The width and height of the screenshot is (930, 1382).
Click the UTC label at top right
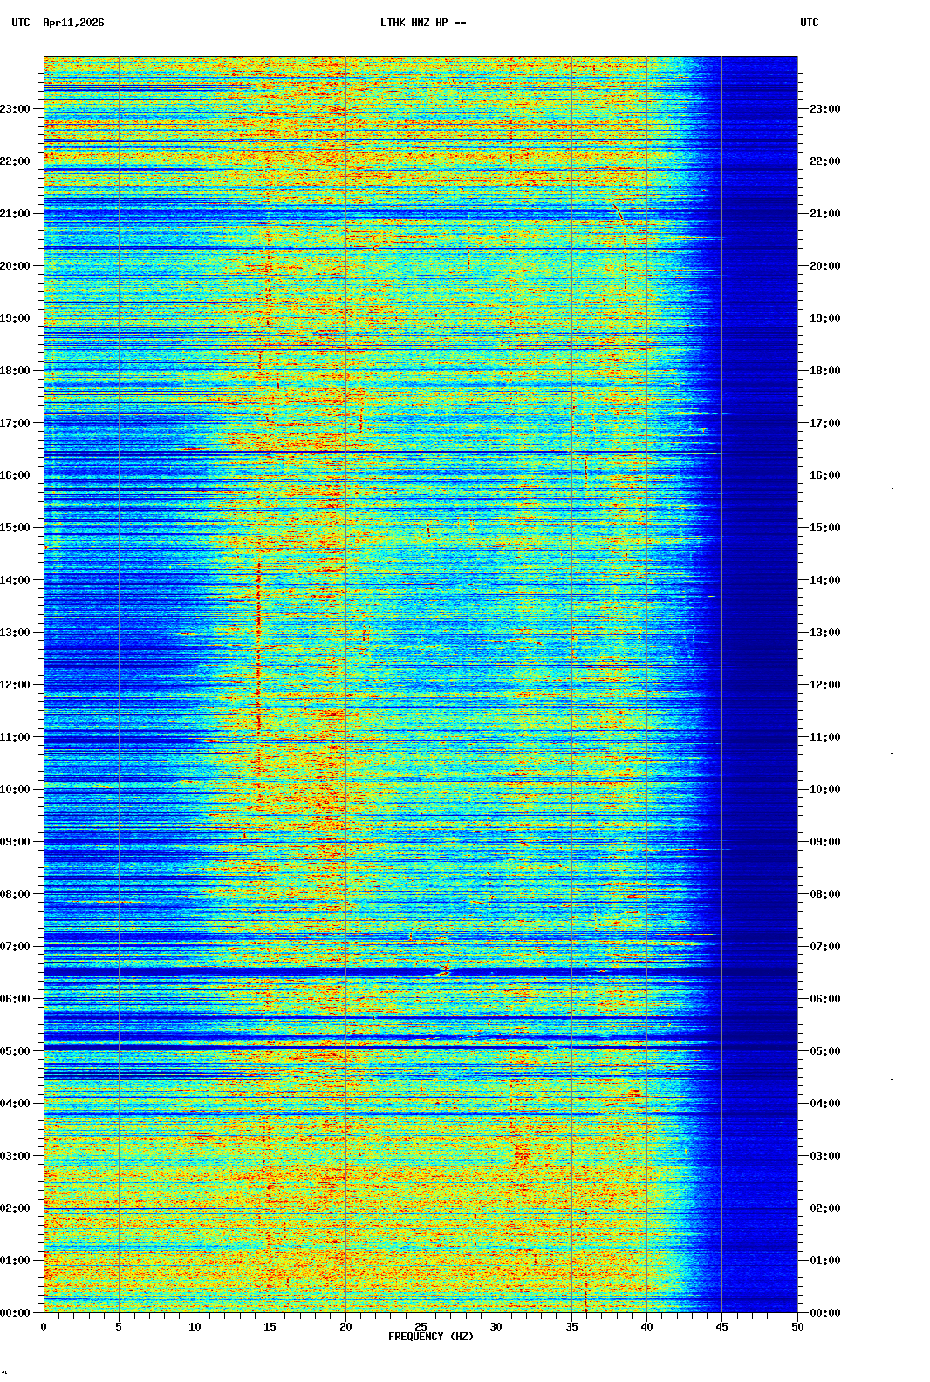point(809,23)
